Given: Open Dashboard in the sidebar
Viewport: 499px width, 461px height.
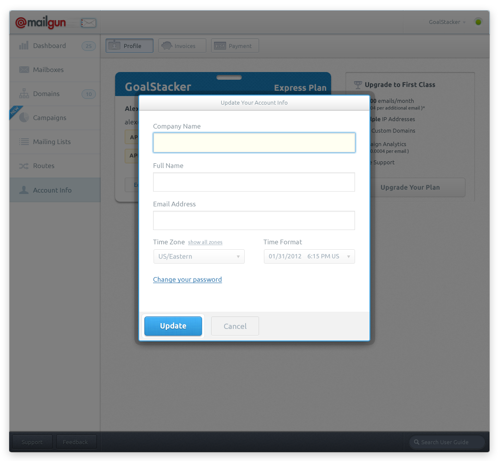Looking at the screenshot, I should pos(55,46).
